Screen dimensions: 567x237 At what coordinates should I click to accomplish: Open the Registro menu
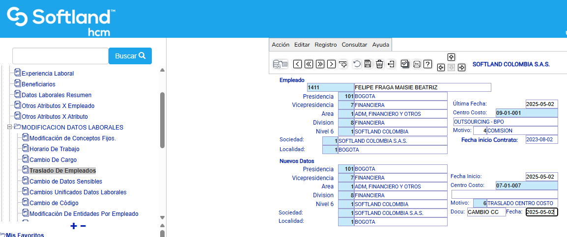[326, 45]
